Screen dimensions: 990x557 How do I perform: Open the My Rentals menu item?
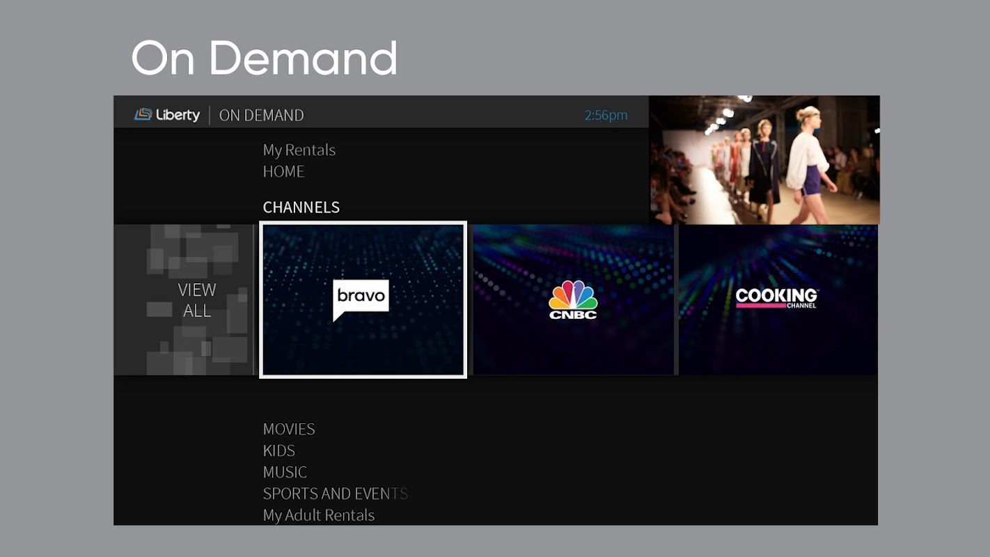coord(299,150)
